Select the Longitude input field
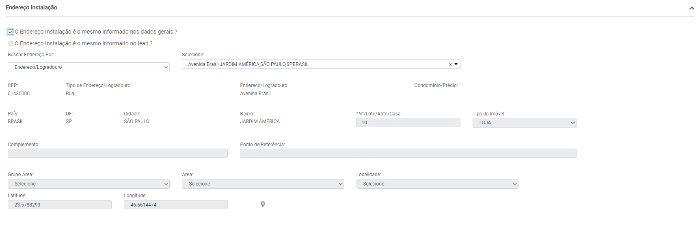The width and height of the screenshot is (700, 230). pos(175,205)
